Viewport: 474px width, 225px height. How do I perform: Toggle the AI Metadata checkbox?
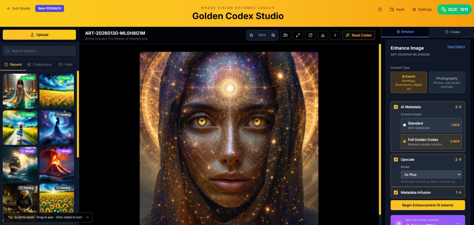pos(396,107)
